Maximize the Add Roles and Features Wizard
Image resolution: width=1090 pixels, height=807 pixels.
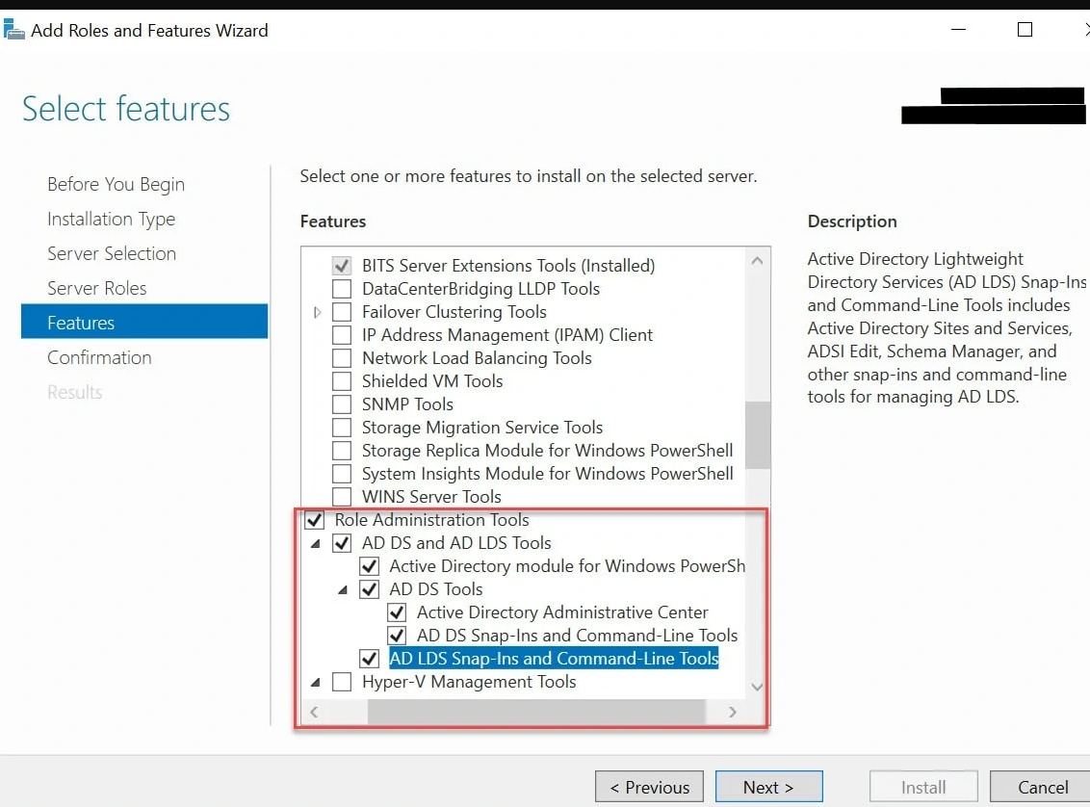click(1025, 29)
